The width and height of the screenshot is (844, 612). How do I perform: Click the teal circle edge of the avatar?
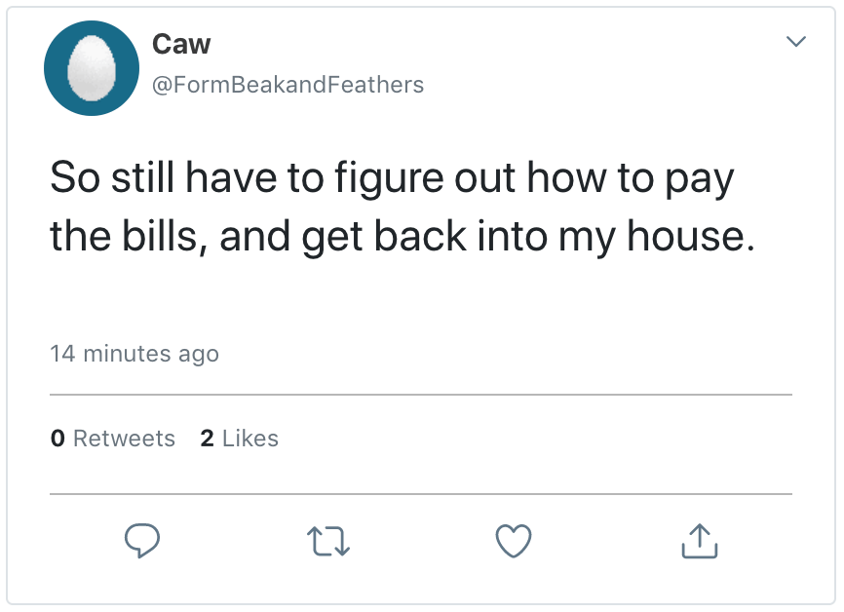click(56, 70)
